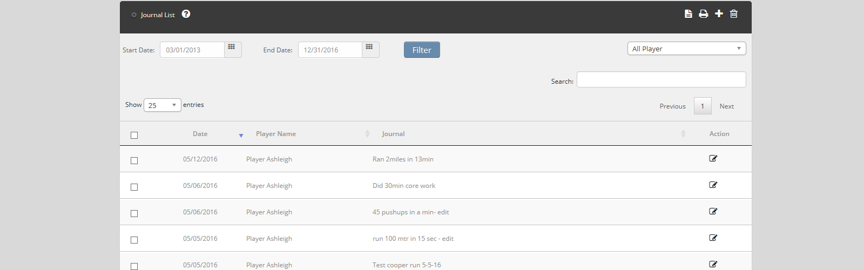This screenshot has width=864, height=270.
Task: Click the help question mark icon
Action: (x=186, y=14)
